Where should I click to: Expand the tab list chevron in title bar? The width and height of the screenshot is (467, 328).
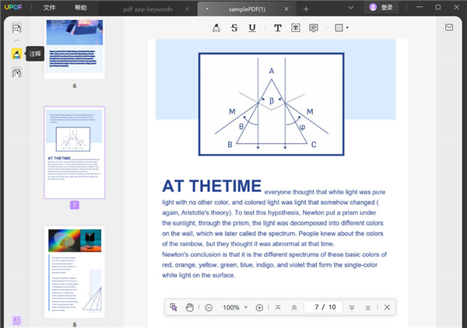click(351, 8)
